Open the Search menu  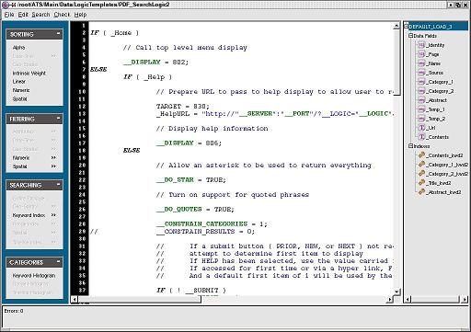click(40, 15)
